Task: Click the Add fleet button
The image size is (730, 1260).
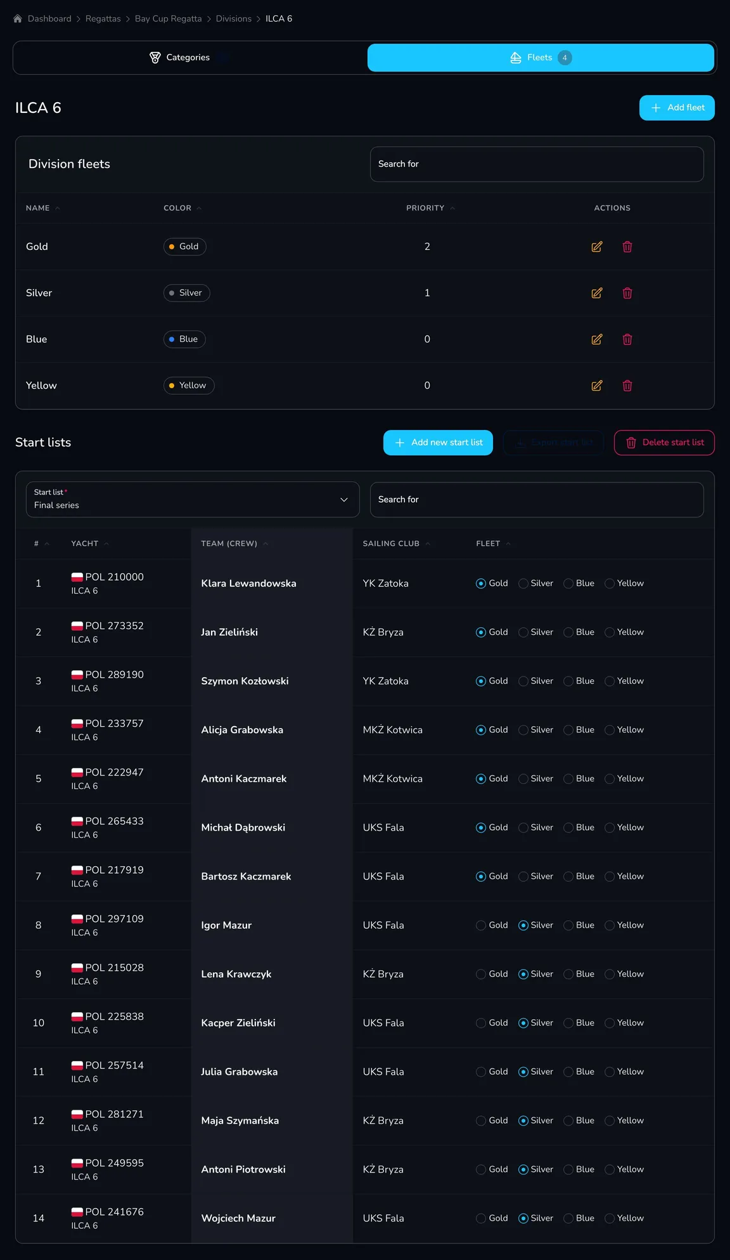Action: coord(677,108)
